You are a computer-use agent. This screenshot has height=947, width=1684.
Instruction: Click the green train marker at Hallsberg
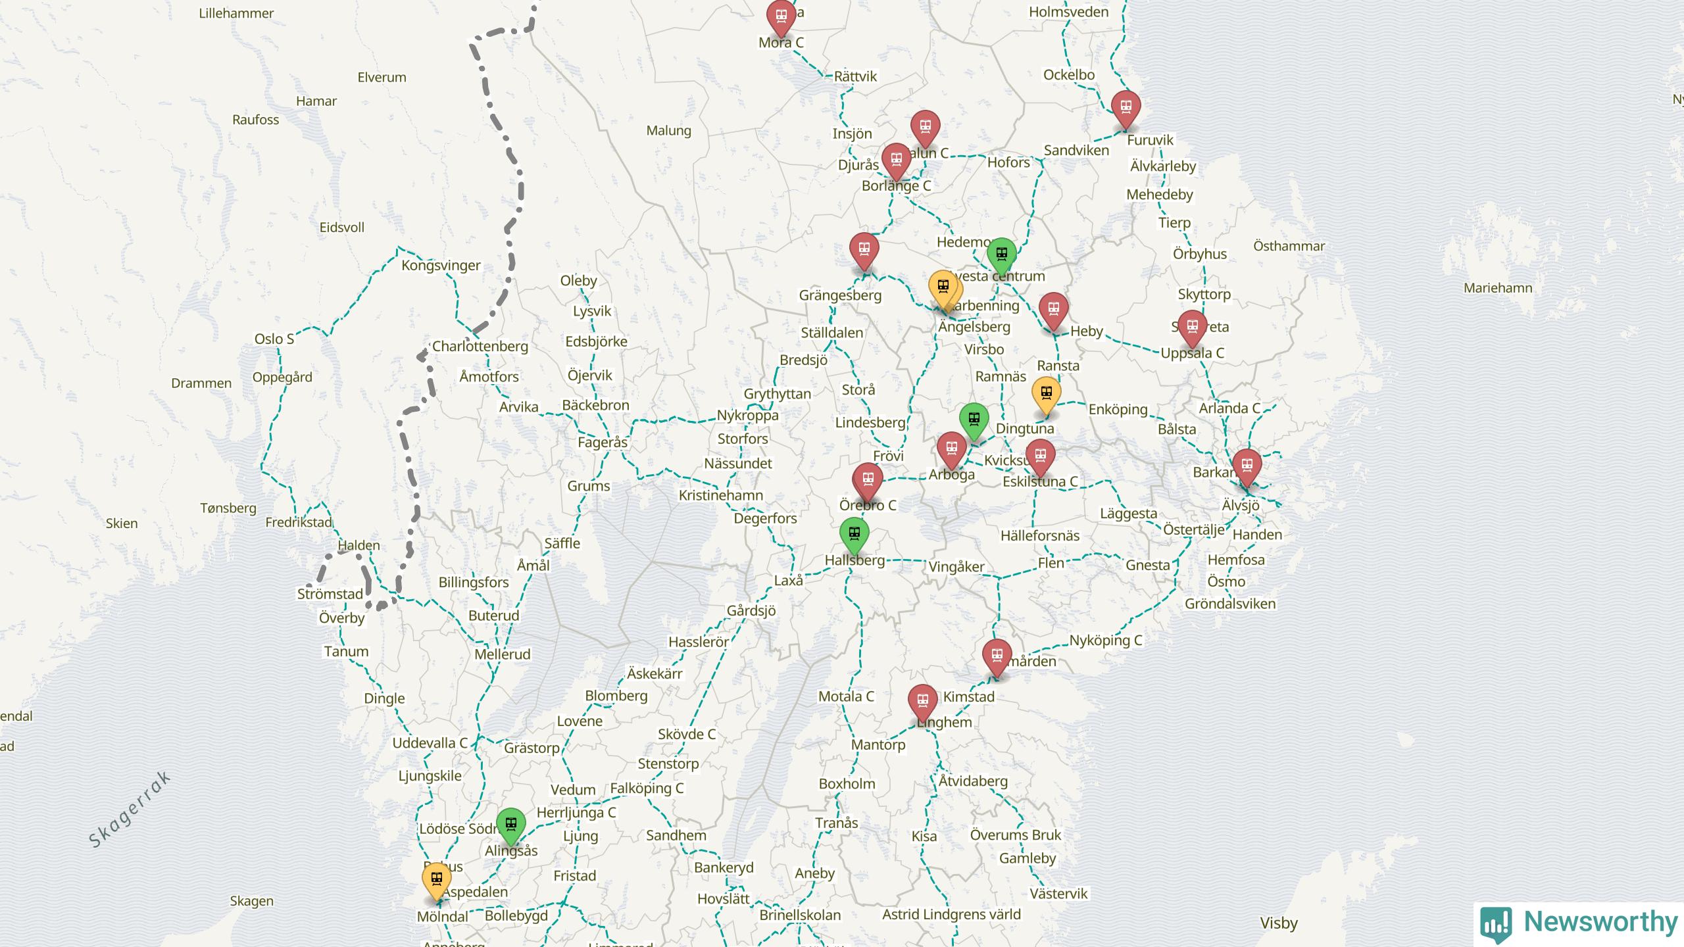pos(854,534)
